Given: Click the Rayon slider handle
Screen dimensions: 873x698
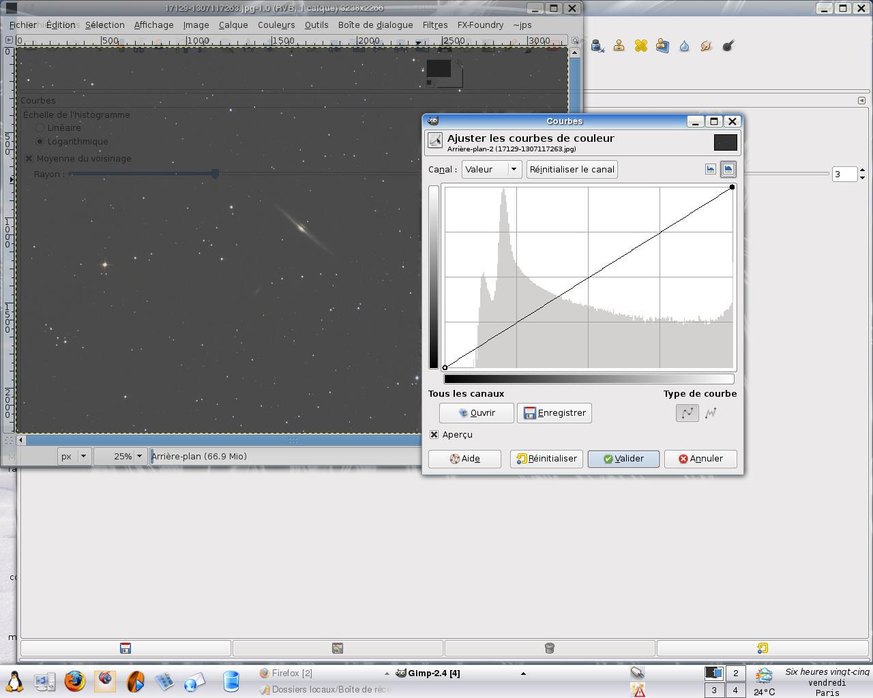Looking at the screenshot, I should [x=215, y=174].
